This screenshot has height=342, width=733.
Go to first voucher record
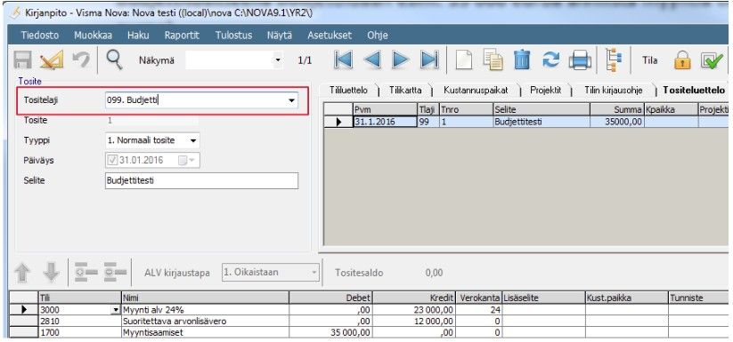click(344, 60)
